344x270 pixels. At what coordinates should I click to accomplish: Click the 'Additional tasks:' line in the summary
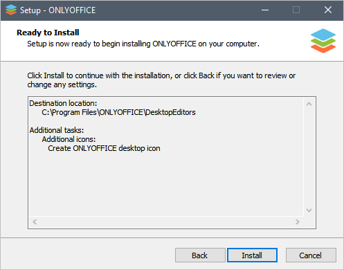point(57,130)
